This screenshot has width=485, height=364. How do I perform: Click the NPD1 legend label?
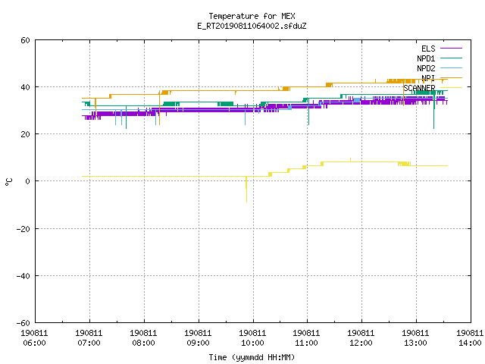tap(426, 58)
